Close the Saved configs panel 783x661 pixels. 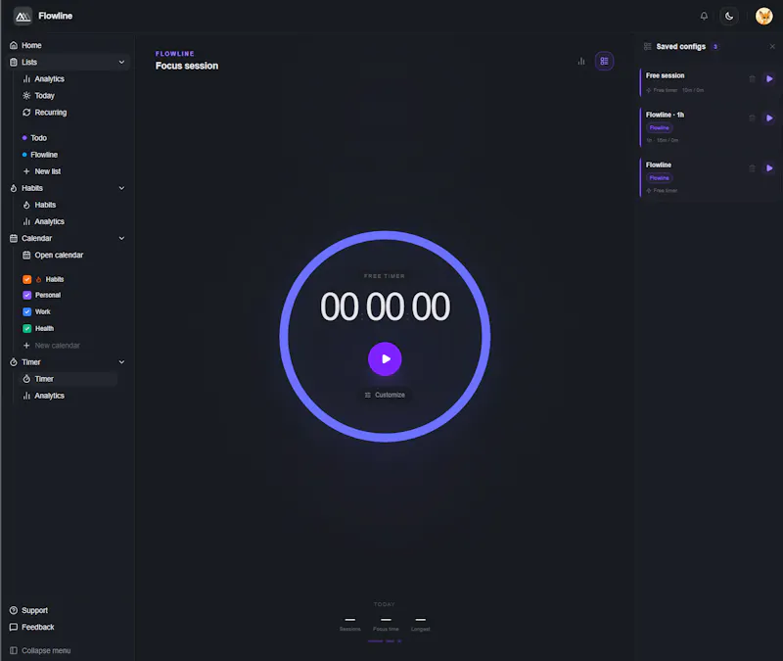click(772, 46)
